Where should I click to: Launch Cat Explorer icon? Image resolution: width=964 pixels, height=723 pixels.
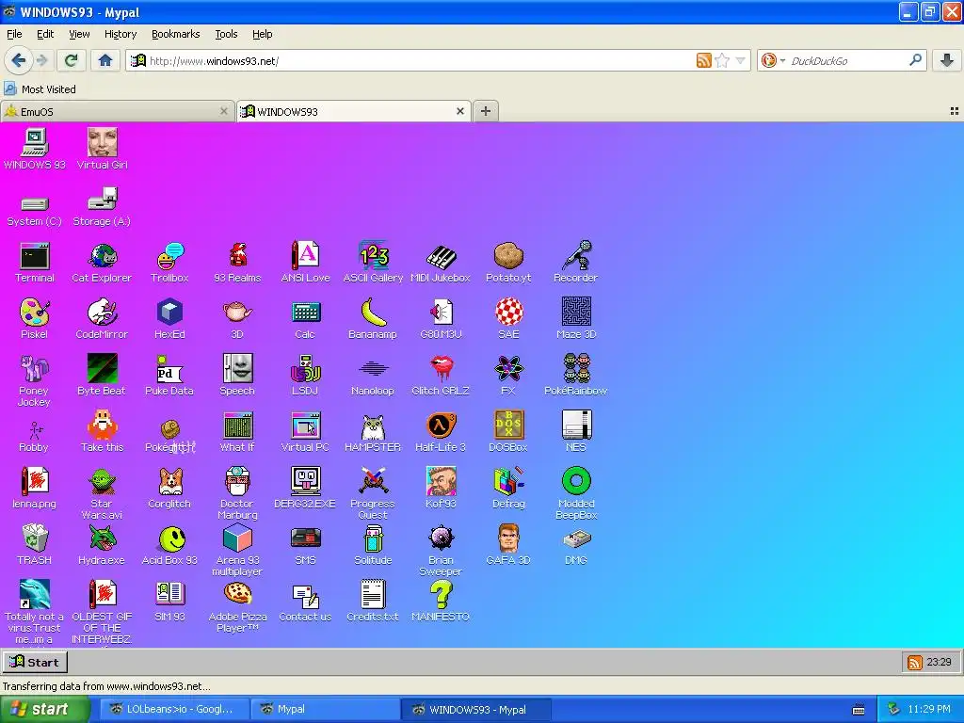tap(102, 262)
